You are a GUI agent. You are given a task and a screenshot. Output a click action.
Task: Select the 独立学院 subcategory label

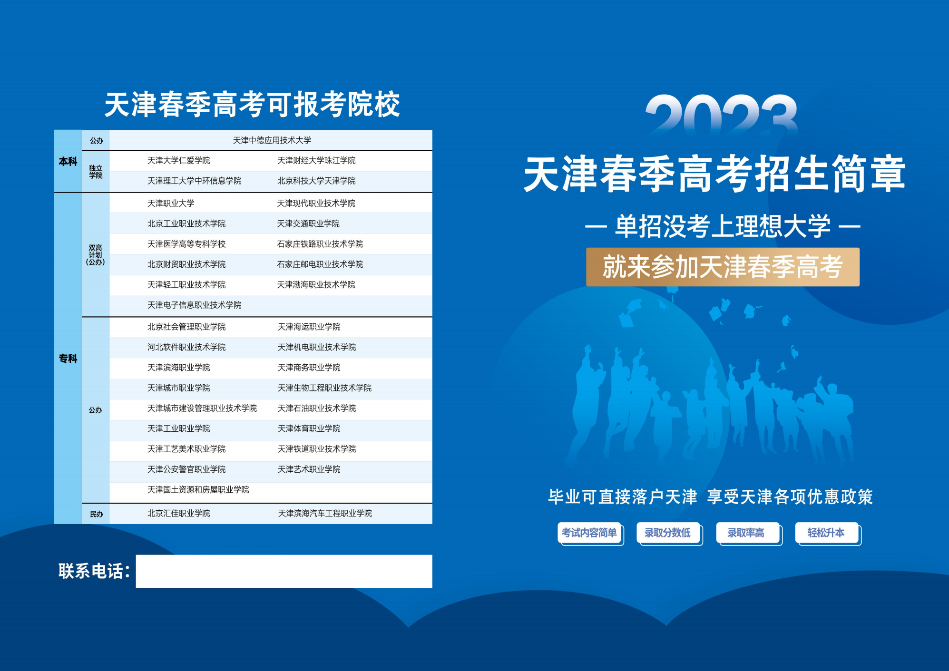tap(96, 172)
